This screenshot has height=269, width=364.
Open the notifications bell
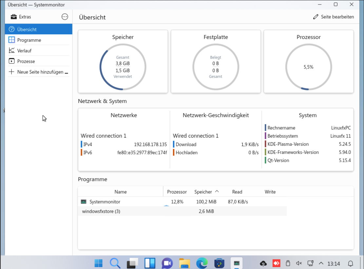(351, 263)
